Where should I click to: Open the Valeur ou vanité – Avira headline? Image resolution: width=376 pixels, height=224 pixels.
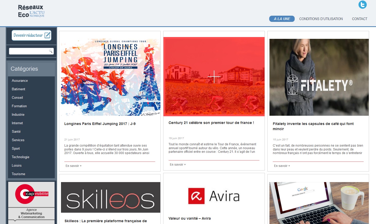(190, 218)
